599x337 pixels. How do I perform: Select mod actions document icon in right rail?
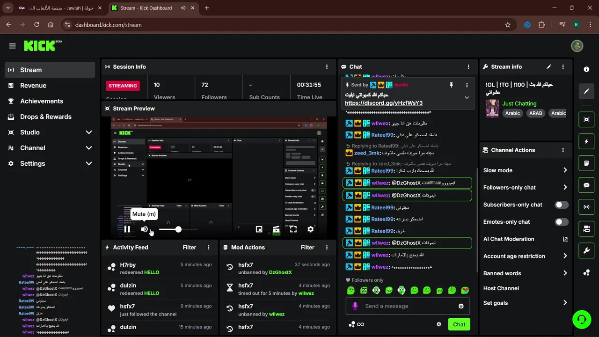coord(586,163)
